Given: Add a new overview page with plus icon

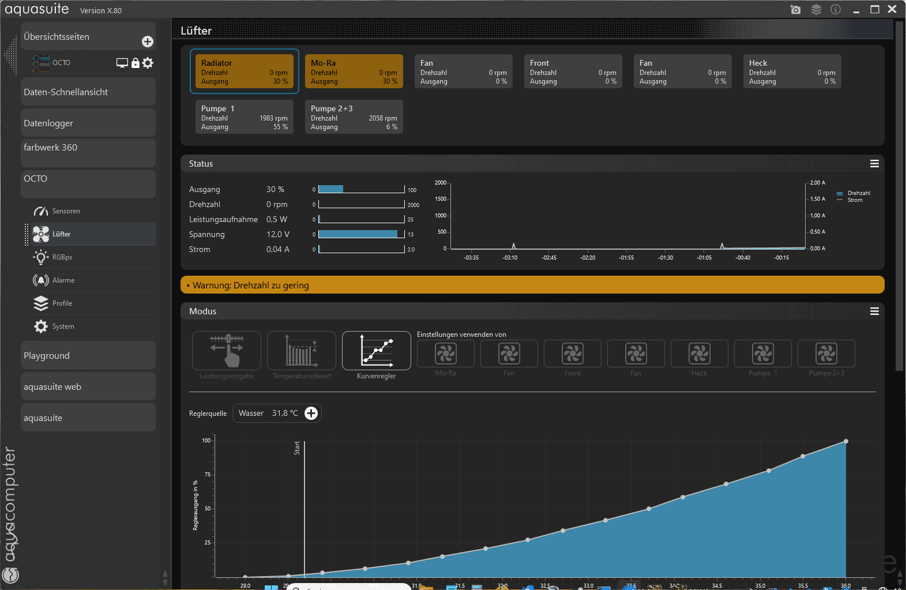Looking at the screenshot, I should [x=148, y=42].
